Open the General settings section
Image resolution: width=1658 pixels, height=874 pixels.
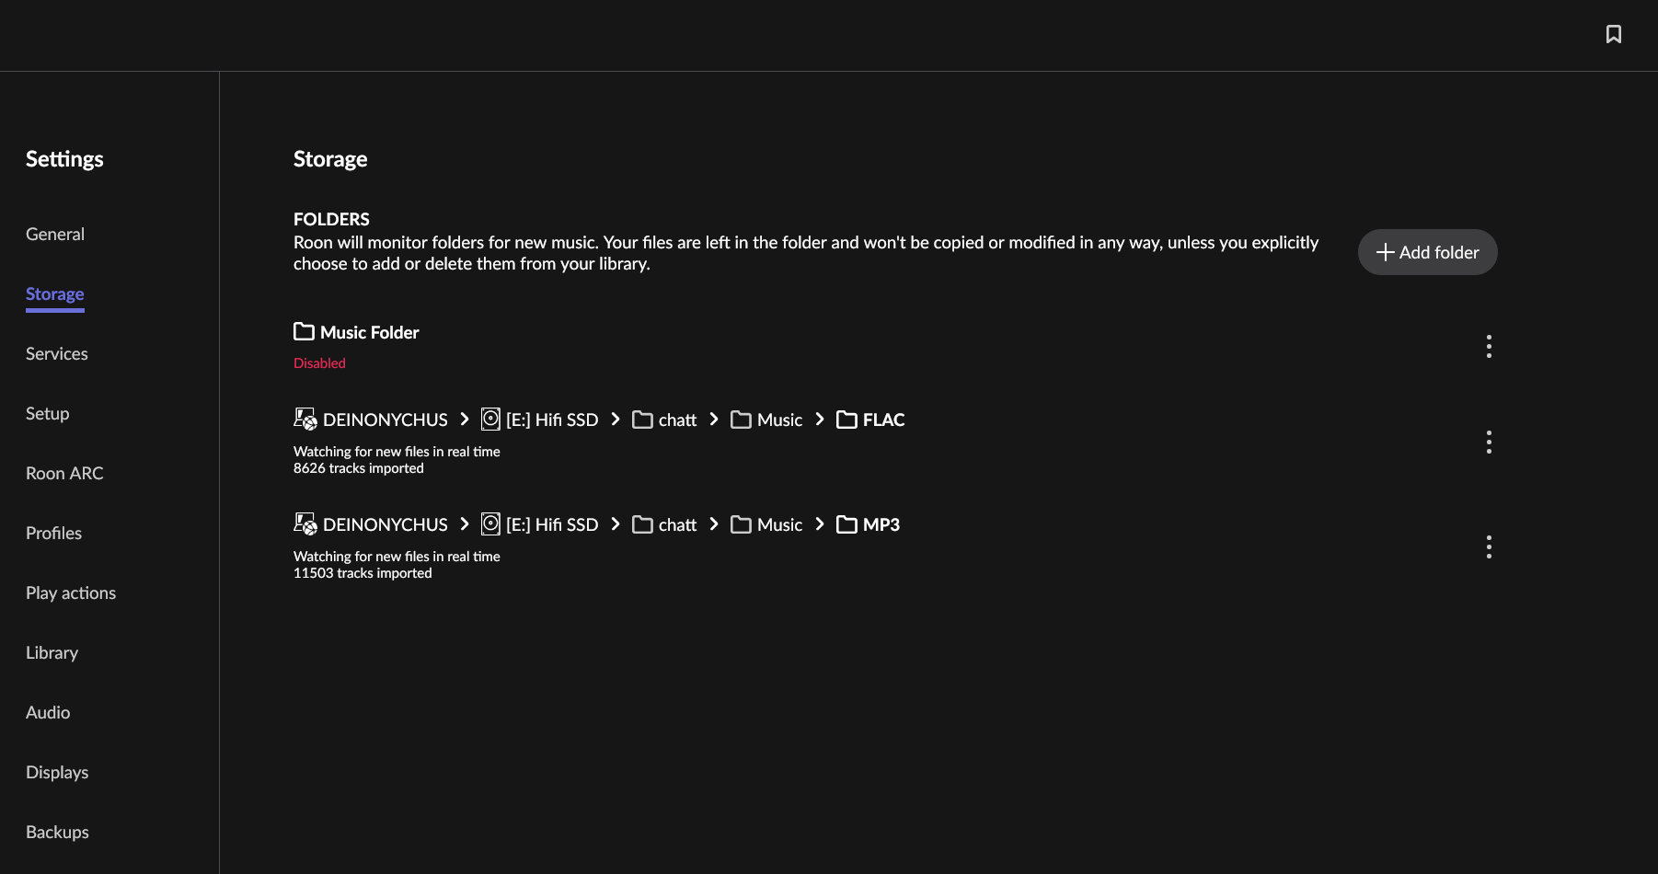point(55,235)
